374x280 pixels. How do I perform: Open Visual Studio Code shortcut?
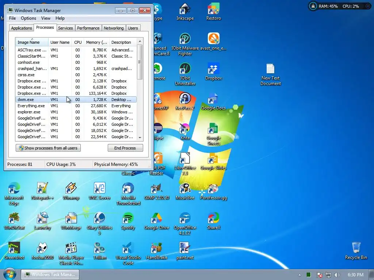(x=128, y=254)
